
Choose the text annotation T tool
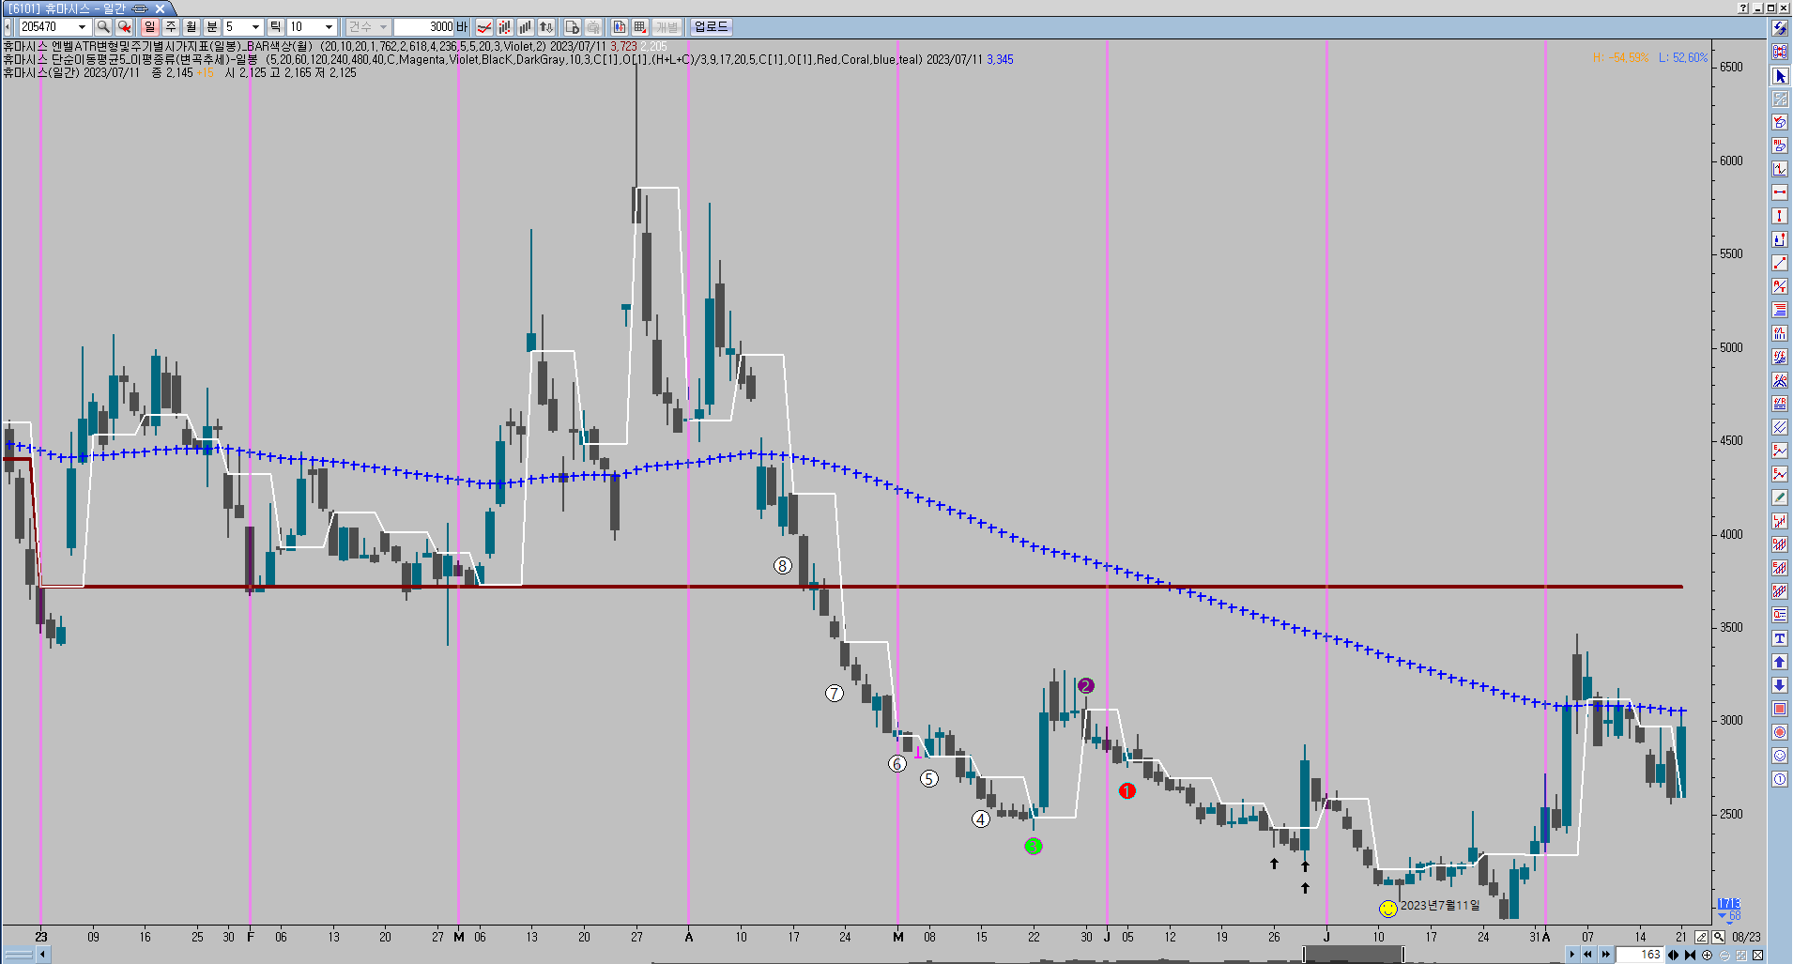(x=1780, y=638)
